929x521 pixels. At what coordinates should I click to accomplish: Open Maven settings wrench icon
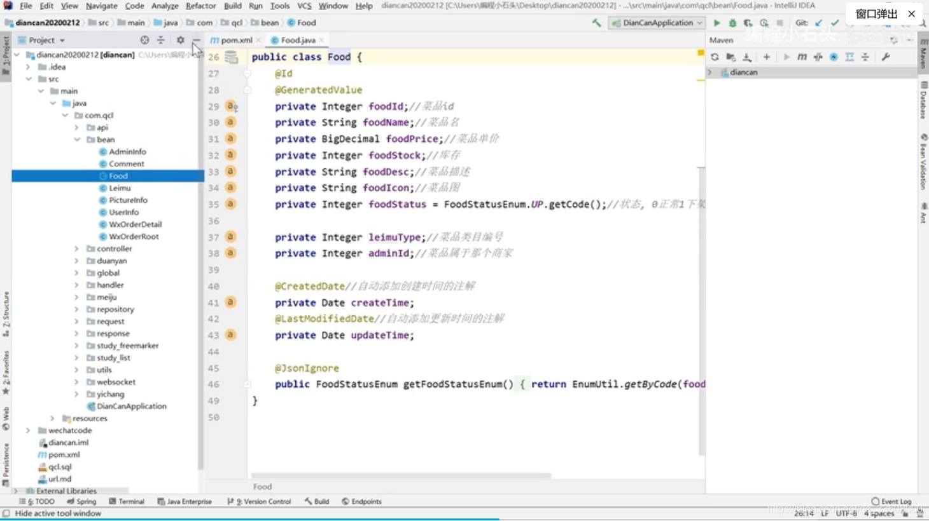886,57
